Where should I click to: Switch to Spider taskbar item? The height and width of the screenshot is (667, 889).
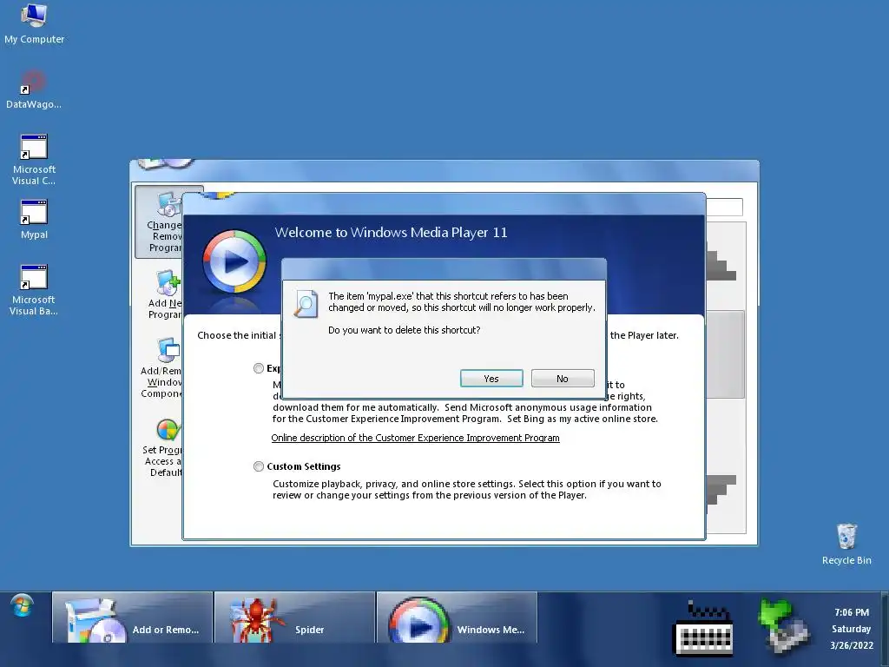(x=295, y=617)
